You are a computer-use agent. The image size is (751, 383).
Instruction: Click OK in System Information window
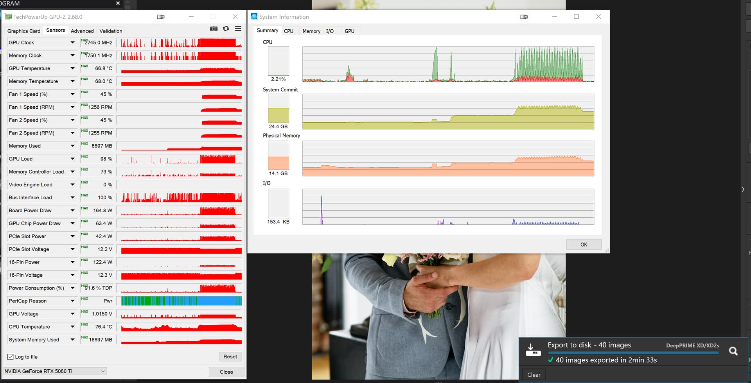coord(583,245)
